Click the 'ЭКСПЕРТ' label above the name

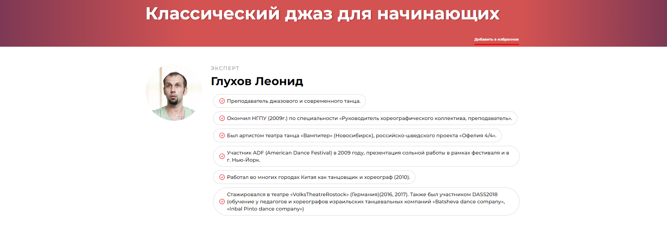225,68
